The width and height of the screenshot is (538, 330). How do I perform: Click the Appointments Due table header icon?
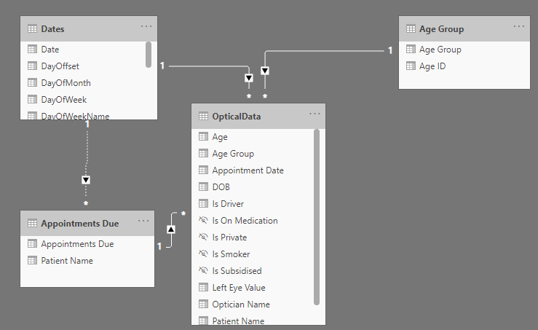[32, 224]
